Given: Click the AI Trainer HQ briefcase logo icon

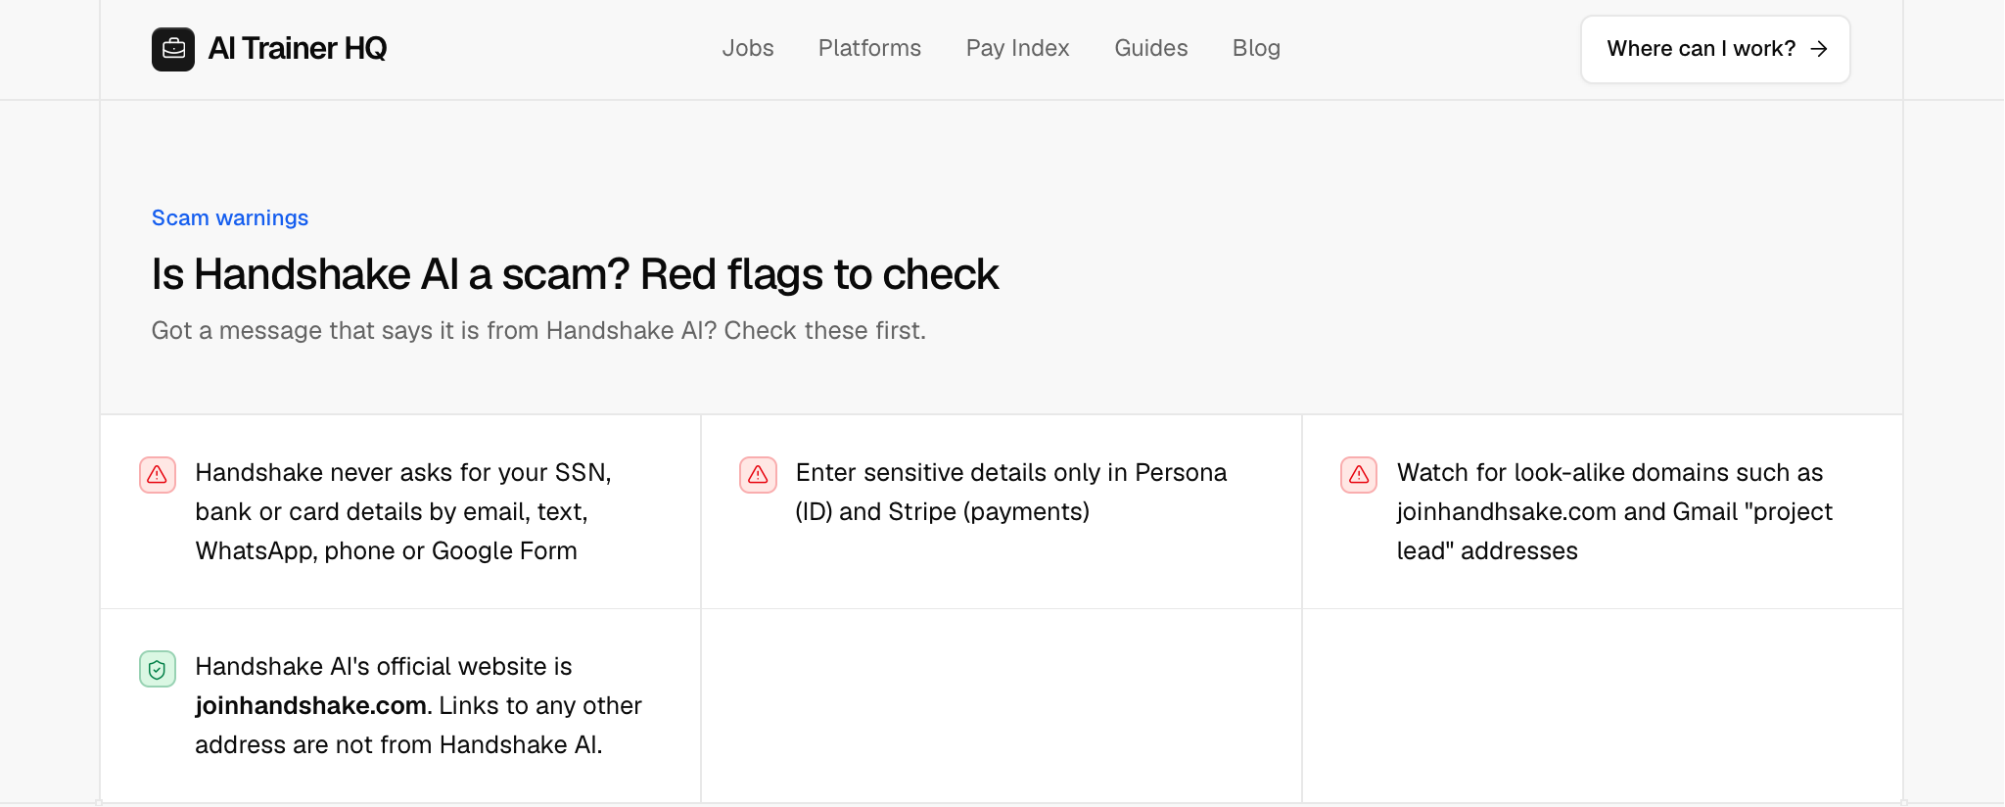Looking at the screenshot, I should pos(173,49).
